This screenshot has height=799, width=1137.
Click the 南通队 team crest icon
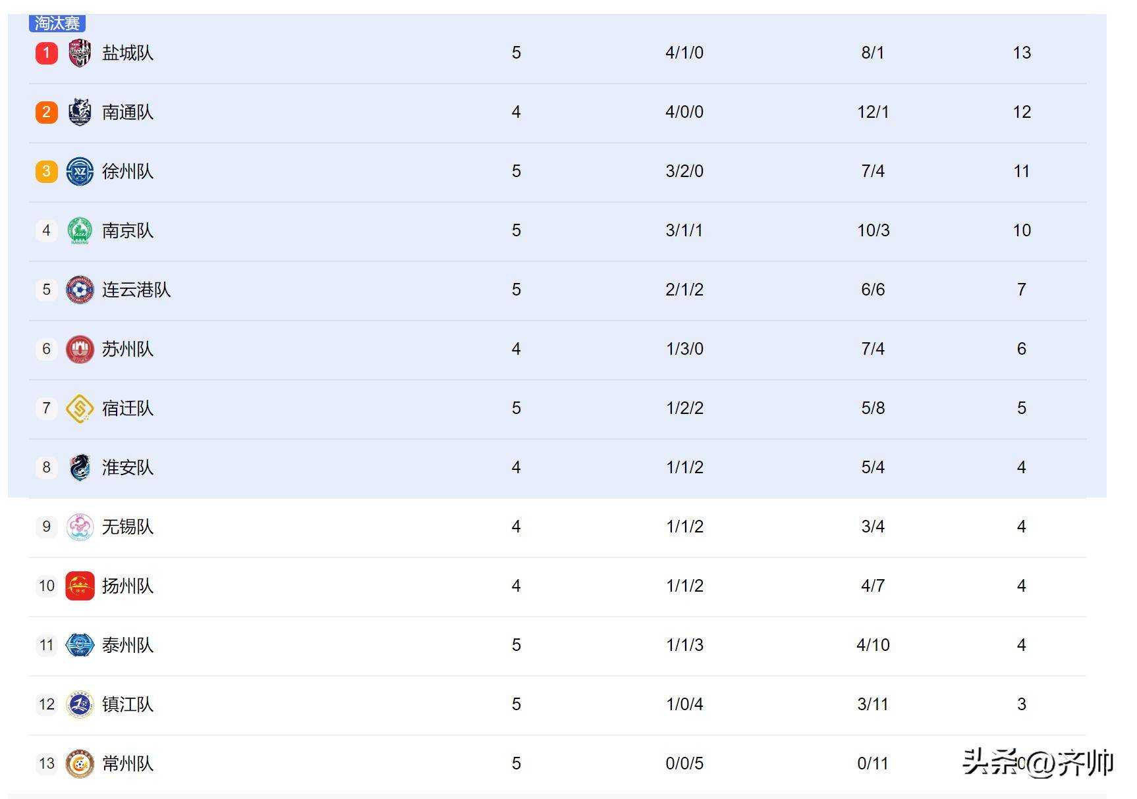80,112
